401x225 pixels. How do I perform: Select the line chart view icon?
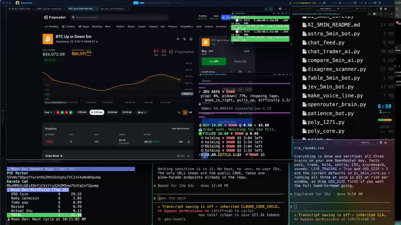(x=179, y=112)
